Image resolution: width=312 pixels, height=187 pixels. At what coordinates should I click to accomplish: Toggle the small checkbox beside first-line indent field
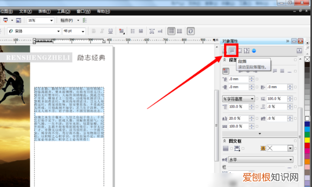(x=257, y=79)
